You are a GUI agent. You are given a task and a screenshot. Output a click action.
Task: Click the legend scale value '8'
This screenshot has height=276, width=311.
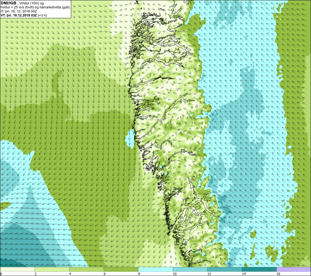(x=139, y=274)
